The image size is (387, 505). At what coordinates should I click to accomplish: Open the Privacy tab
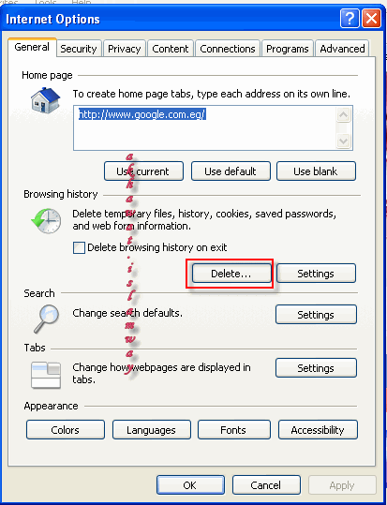(x=125, y=49)
